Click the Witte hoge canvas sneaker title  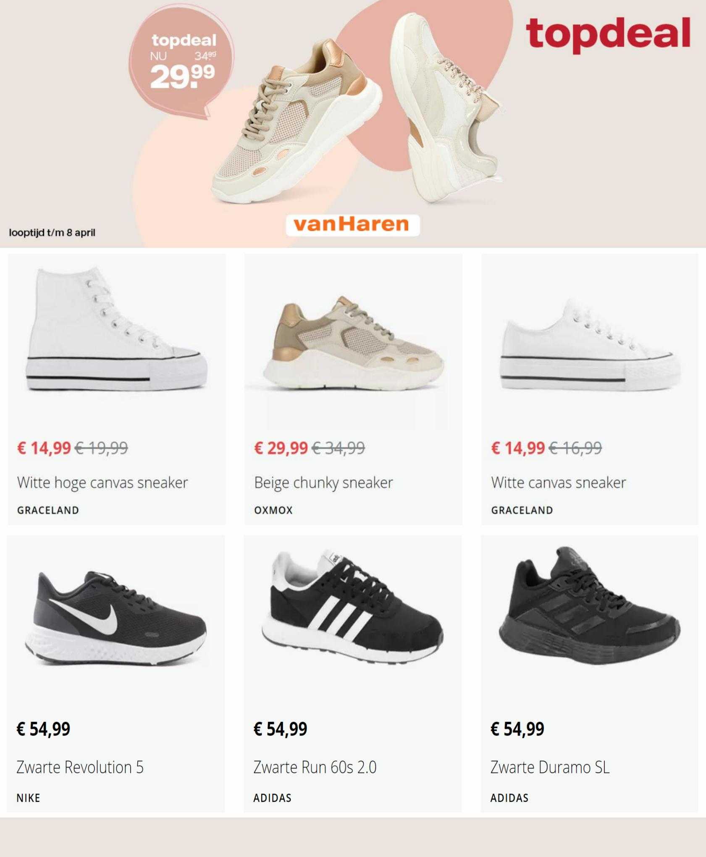pos(102,483)
